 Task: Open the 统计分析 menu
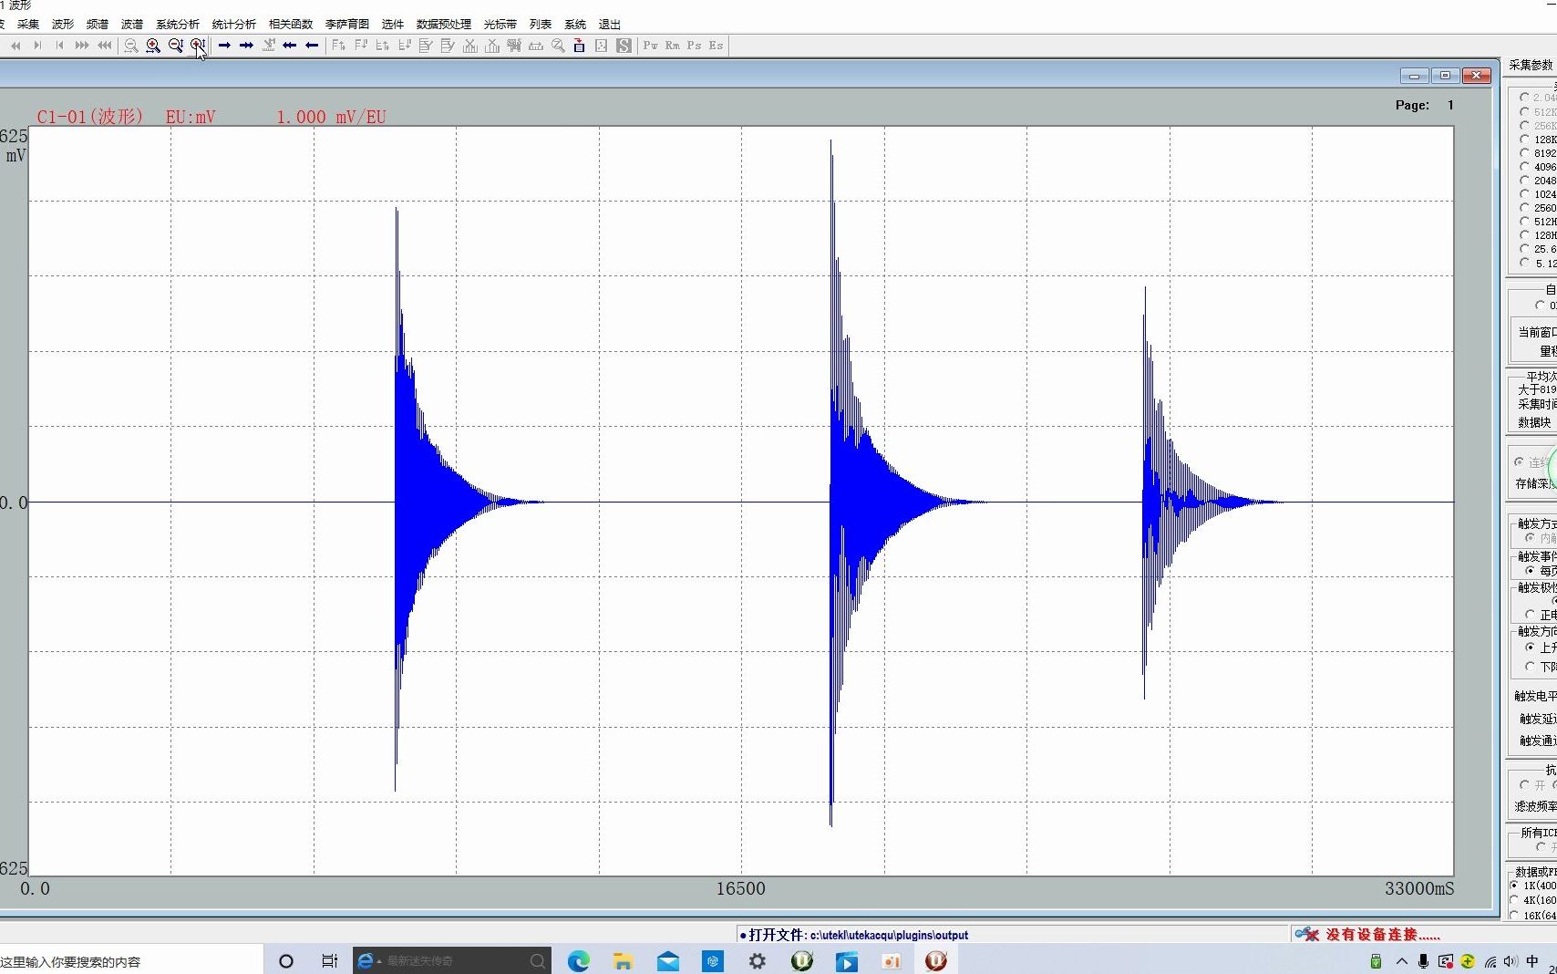[x=234, y=24]
